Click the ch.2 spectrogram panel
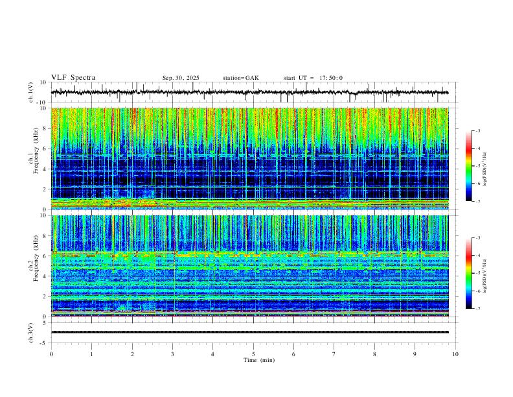The height and width of the screenshot is (397, 513). (250, 266)
